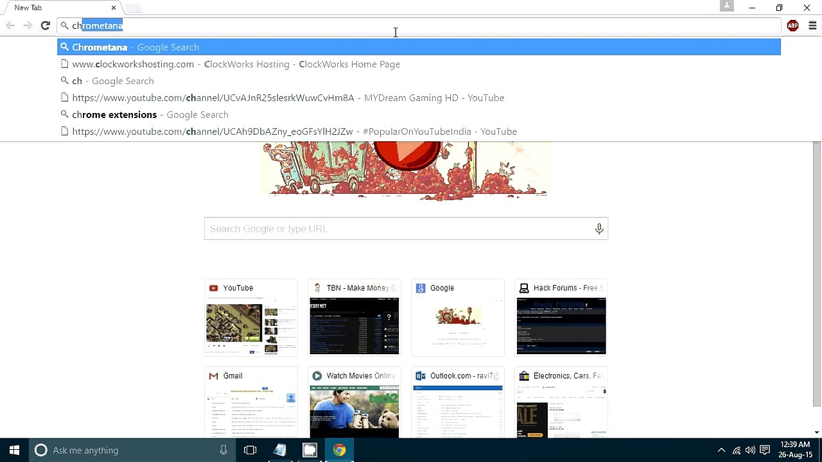This screenshot has height=462, width=822.
Task: Open the Google most-visited thumbnail
Action: click(458, 318)
